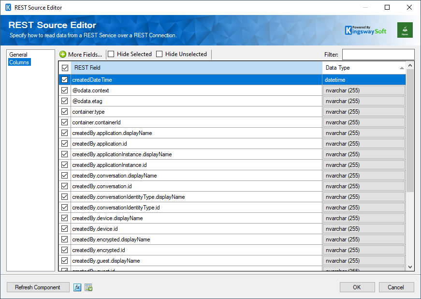Open the fx expression editor icon
The width and height of the screenshot is (421, 299).
(77, 287)
